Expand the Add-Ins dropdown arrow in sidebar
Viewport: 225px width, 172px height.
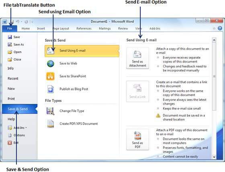point(26,127)
